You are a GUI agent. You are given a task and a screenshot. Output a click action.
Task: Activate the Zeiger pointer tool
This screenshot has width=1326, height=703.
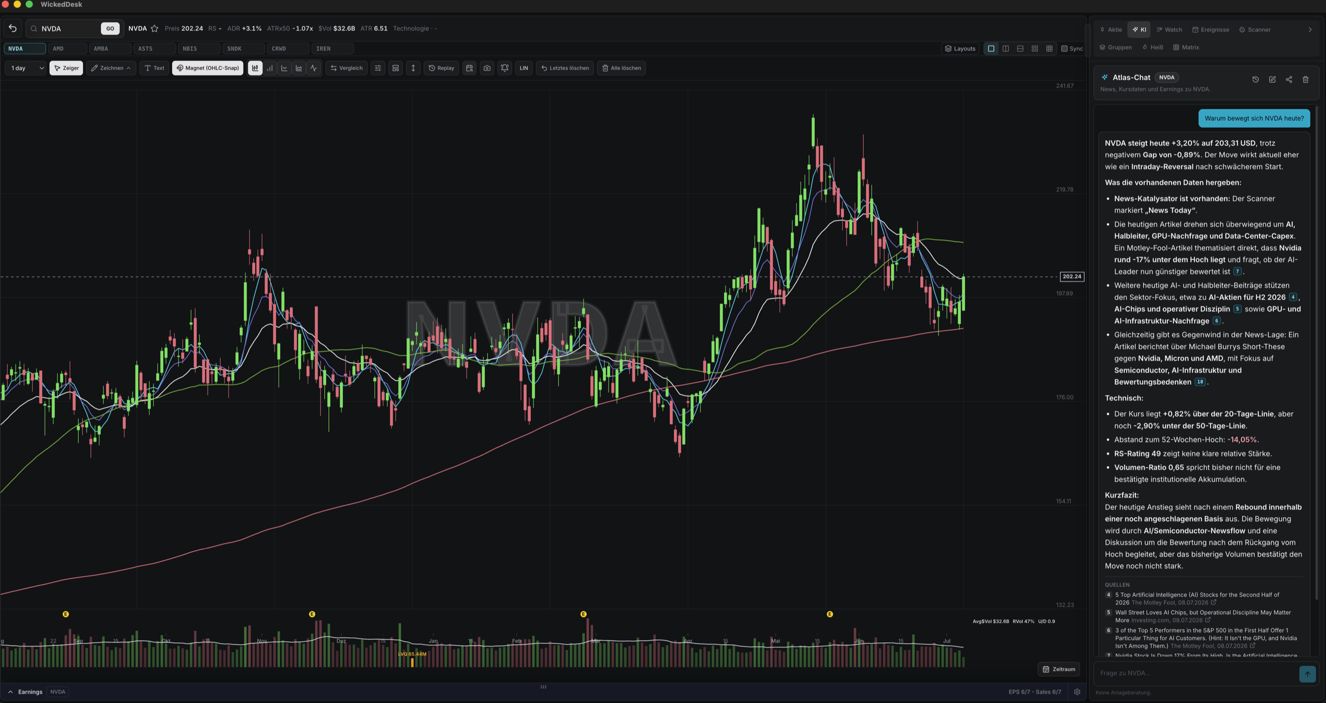[x=66, y=68]
